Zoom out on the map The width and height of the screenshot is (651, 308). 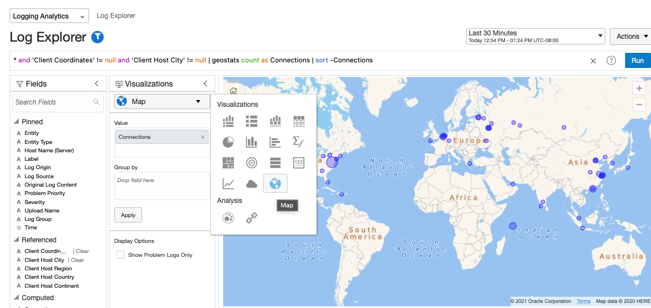point(639,105)
